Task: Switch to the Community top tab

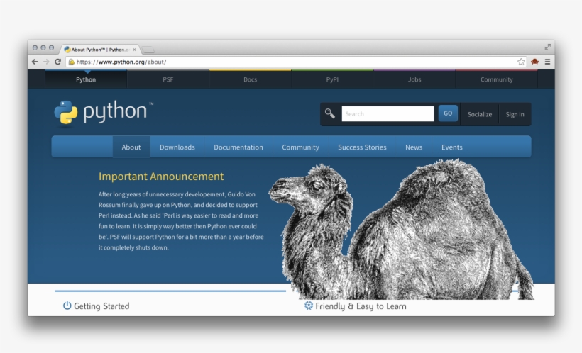Action: 497,79
